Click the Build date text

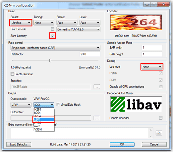(x=70, y=144)
